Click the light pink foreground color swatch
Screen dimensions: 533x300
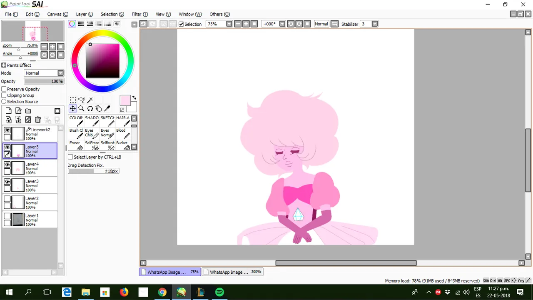[125, 100]
